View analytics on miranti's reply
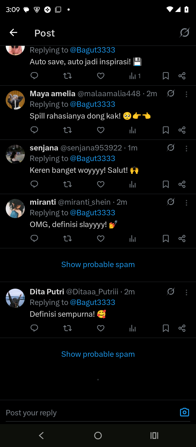Screen dimensions: 196x447 pyautogui.click(x=133, y=239)
